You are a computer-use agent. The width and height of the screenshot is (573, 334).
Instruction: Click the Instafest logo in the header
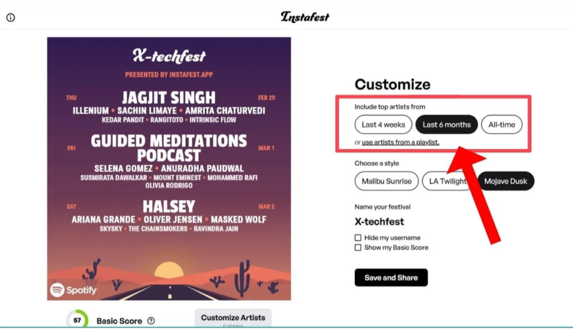(x=305, y=17)
